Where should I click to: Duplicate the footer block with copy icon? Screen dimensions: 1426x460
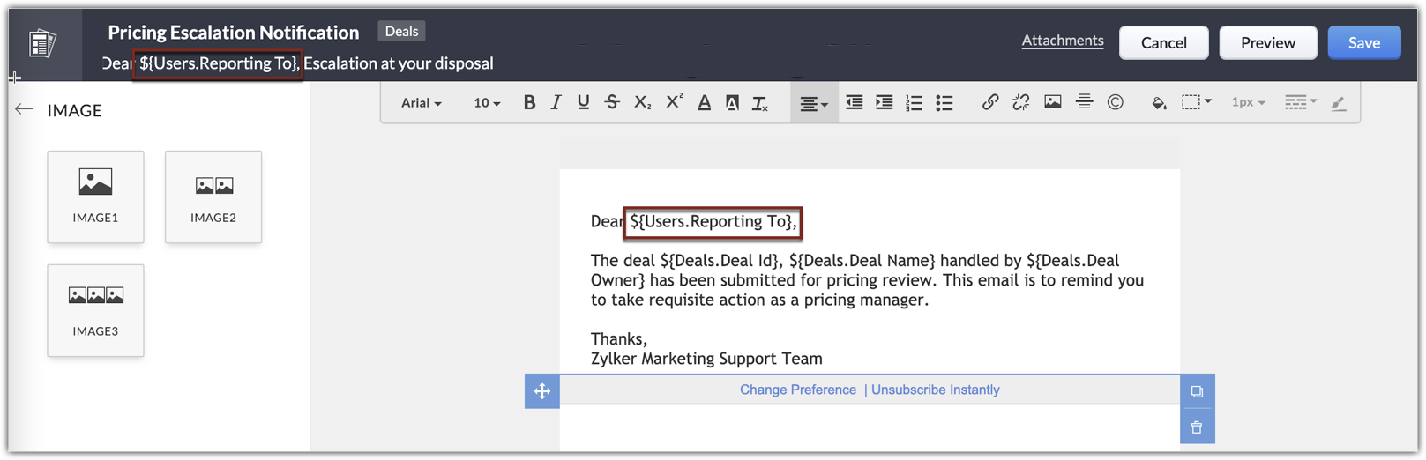[x=1197, y=391]
